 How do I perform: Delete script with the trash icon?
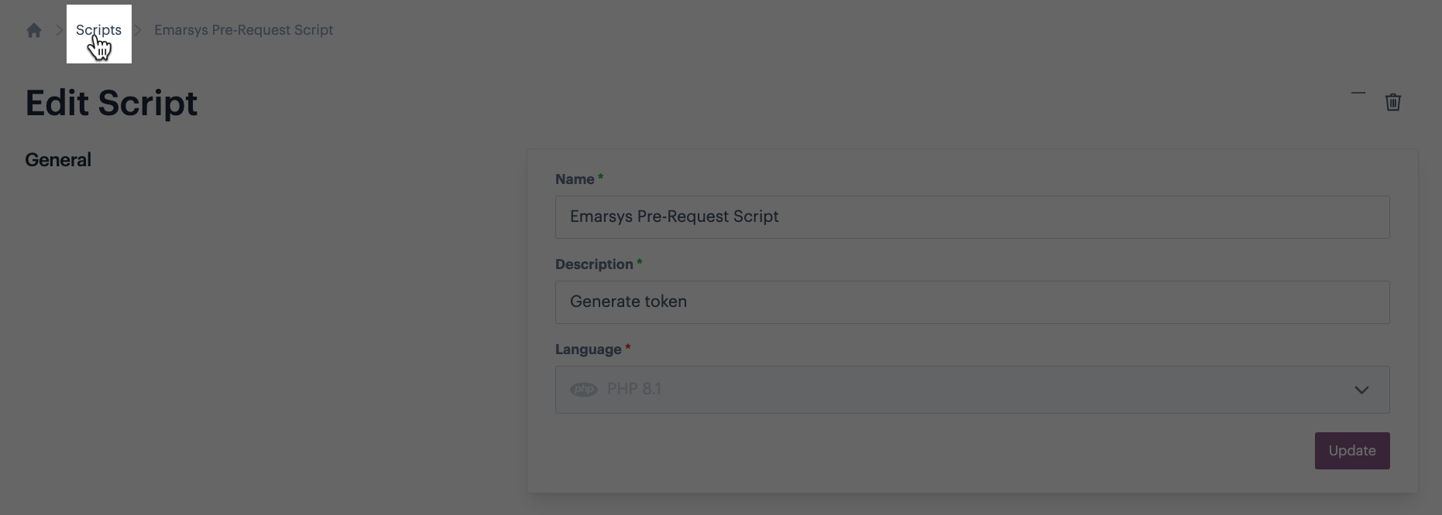coord(1392,102)
